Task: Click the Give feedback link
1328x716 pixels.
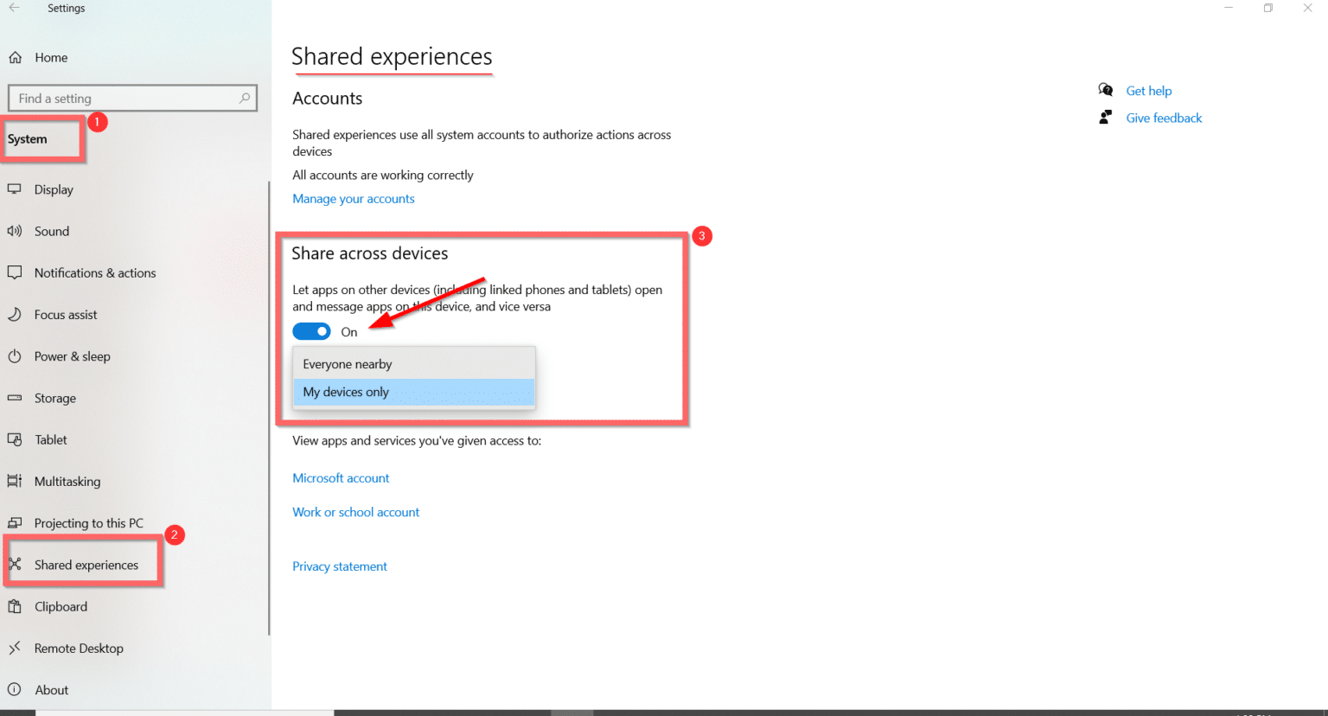Action: point(1164,118)
